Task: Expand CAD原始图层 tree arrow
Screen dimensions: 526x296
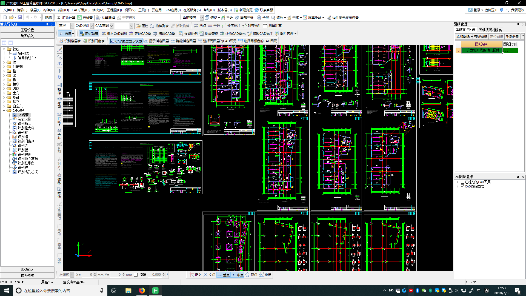Action: coord(457,186)
